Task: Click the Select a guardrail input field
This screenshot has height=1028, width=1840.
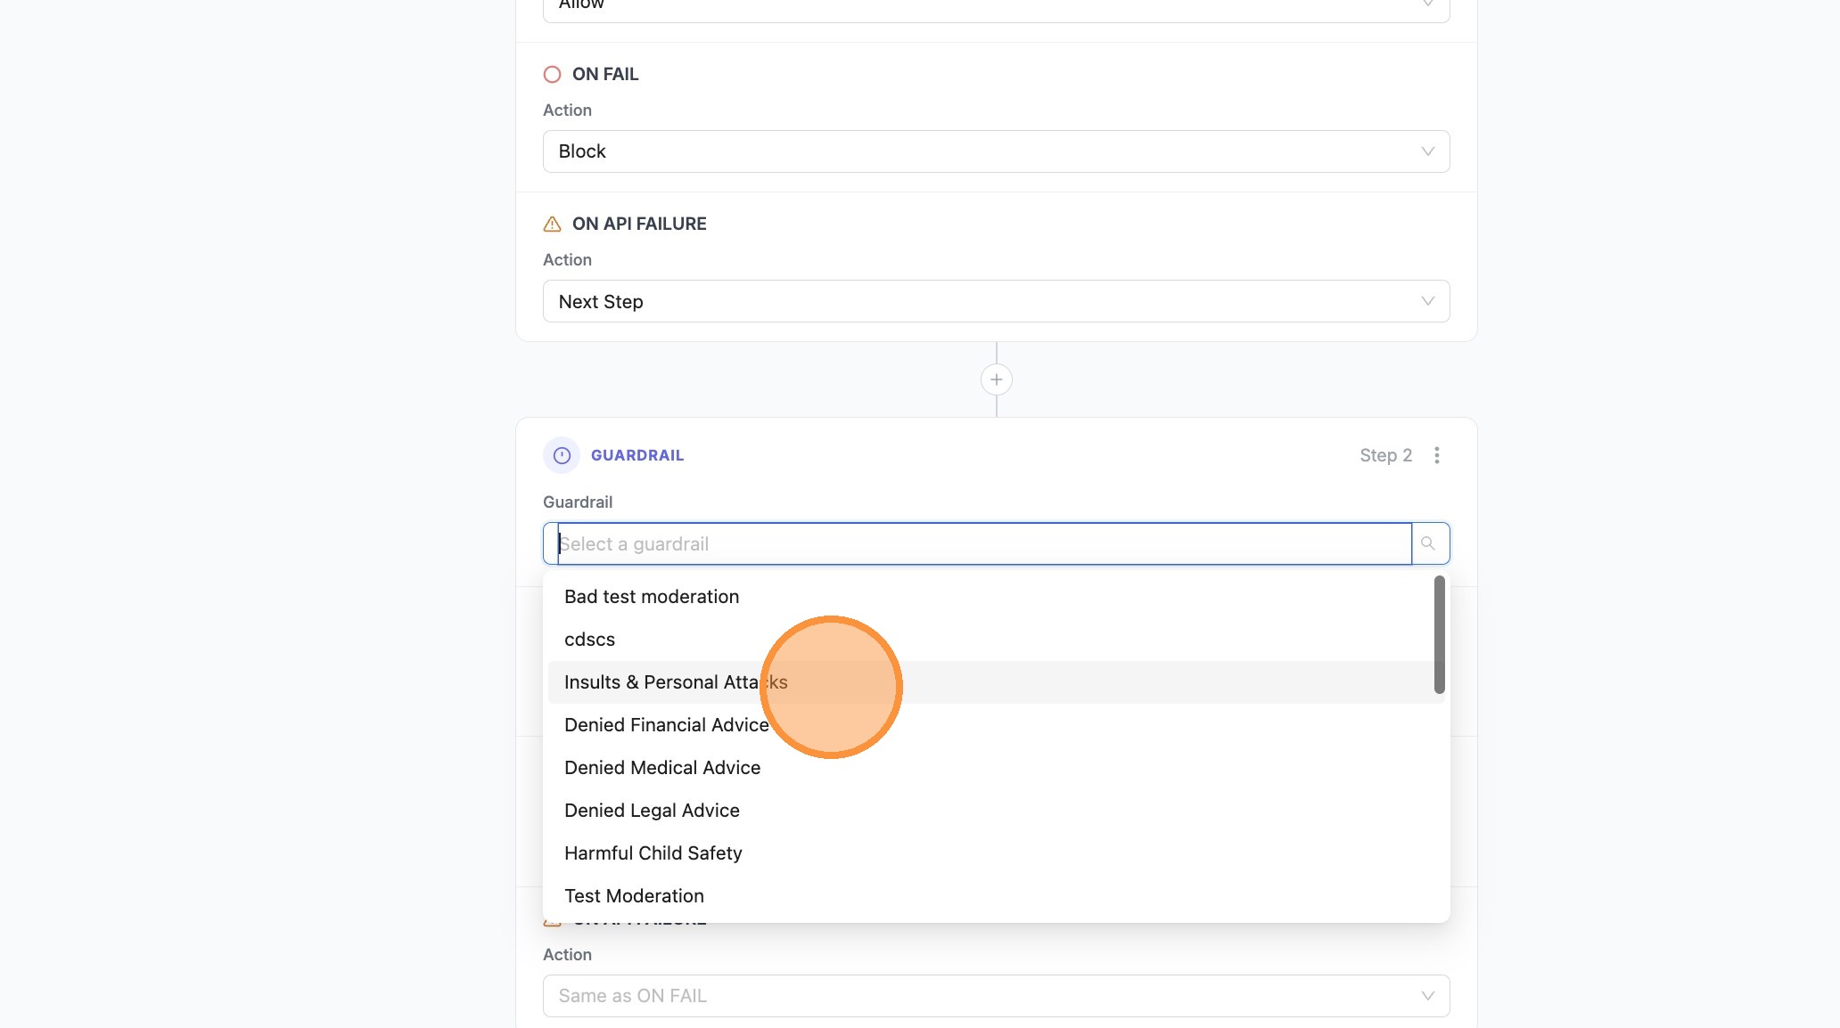Action: coord(981,543)
